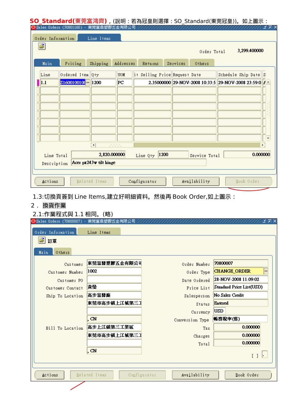Click Configurator button in window 50801160
This screenshot has width=291, height=411.
click(x=142, y=181)
